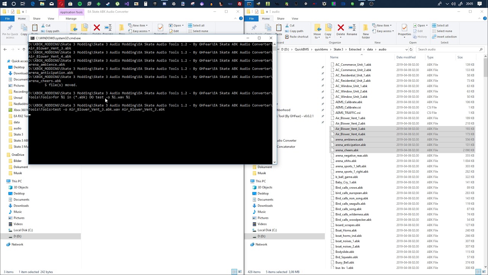Sort by the Size column header

460,57
